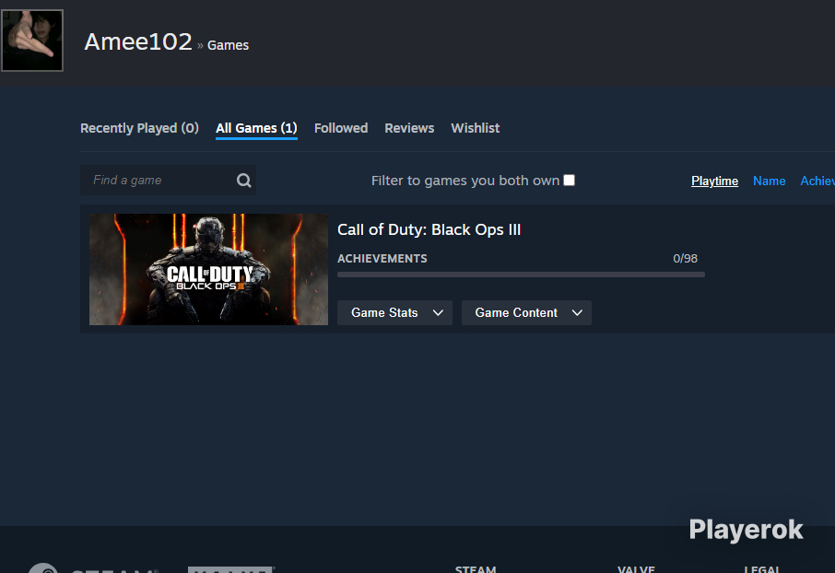Click the 0/98 achievements count

[x=685, y=259]
